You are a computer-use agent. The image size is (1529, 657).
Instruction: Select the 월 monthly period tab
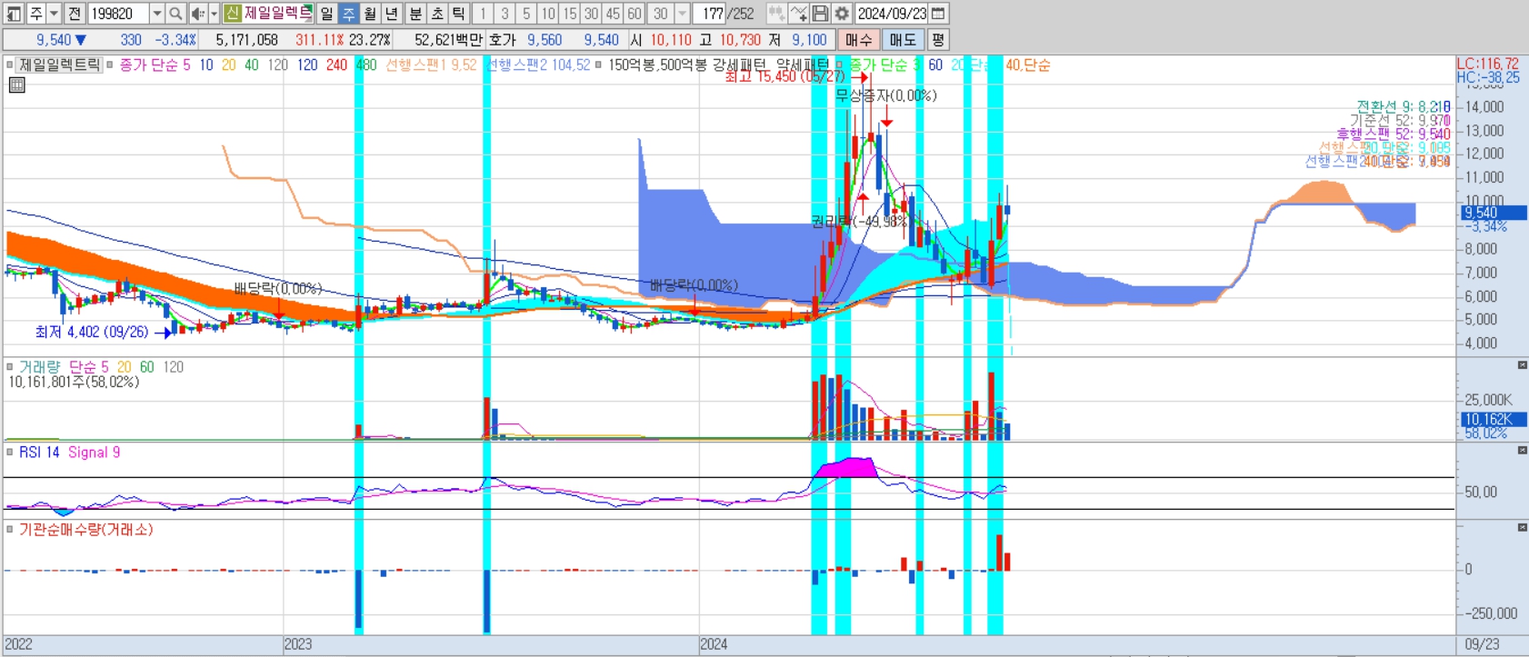(370, 14)
